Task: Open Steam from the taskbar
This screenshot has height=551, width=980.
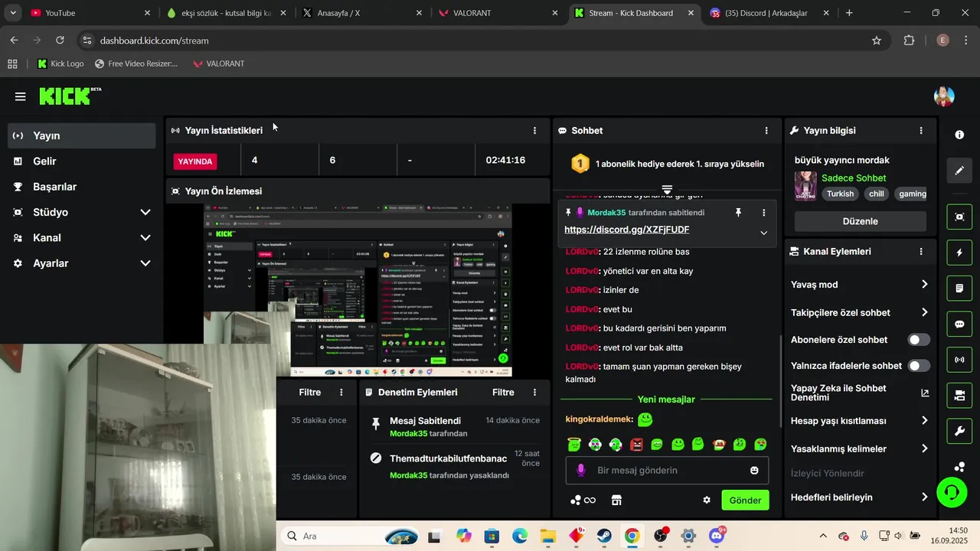Action: pos(604,536)
